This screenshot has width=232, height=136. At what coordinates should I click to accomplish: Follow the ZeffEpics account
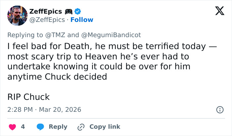click(82, 20)
